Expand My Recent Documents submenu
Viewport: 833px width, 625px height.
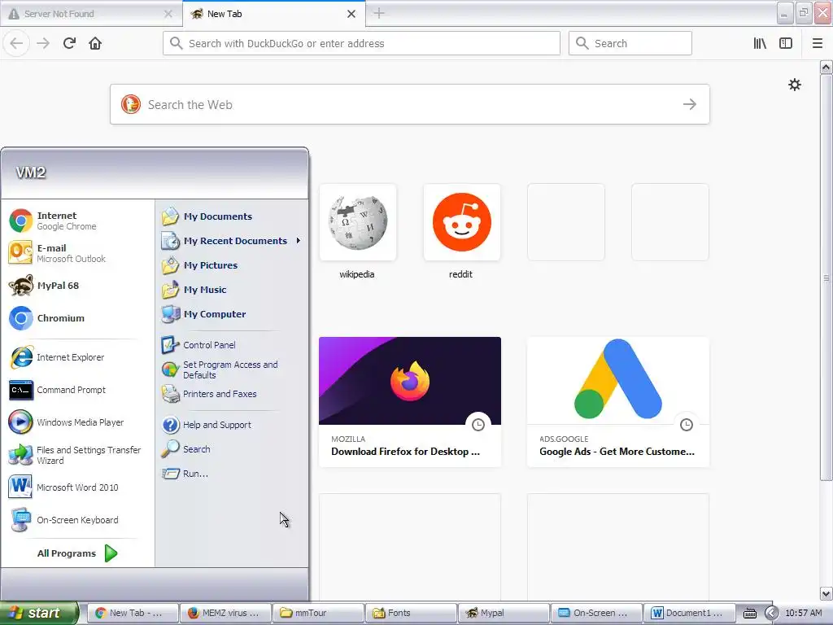tap(232, 241)
